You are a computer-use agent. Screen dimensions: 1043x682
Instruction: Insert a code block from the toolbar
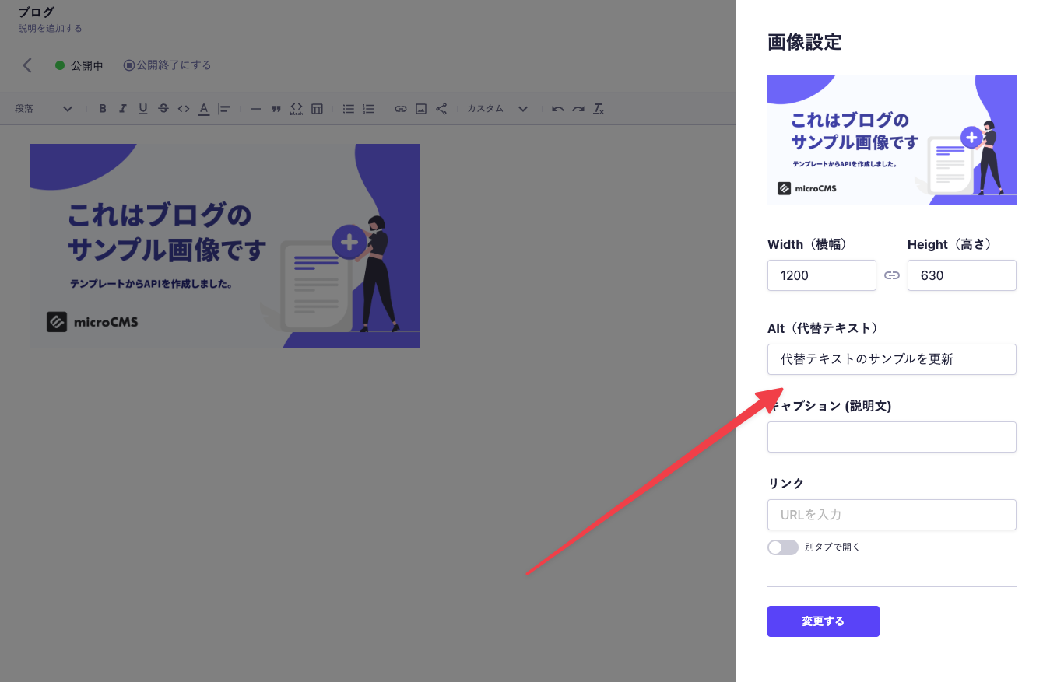click(x=297, y=109)
